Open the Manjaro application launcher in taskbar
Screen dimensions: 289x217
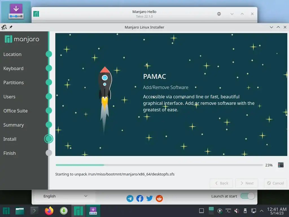click(x=6, y=211)
